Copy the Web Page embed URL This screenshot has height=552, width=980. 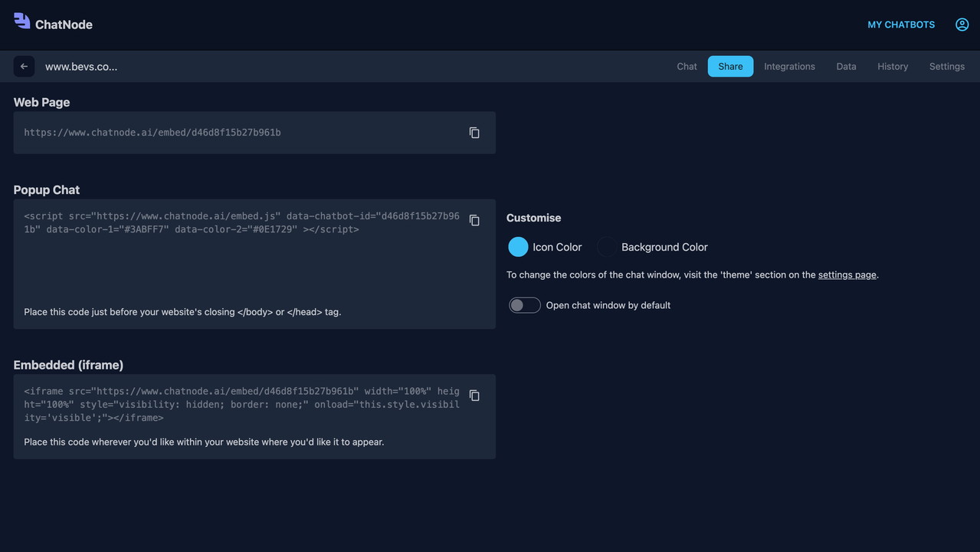coord(474,133)
